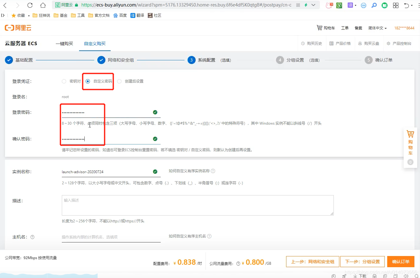Expand the bookmarks sidebar toggle arrow

pos(3,15)
